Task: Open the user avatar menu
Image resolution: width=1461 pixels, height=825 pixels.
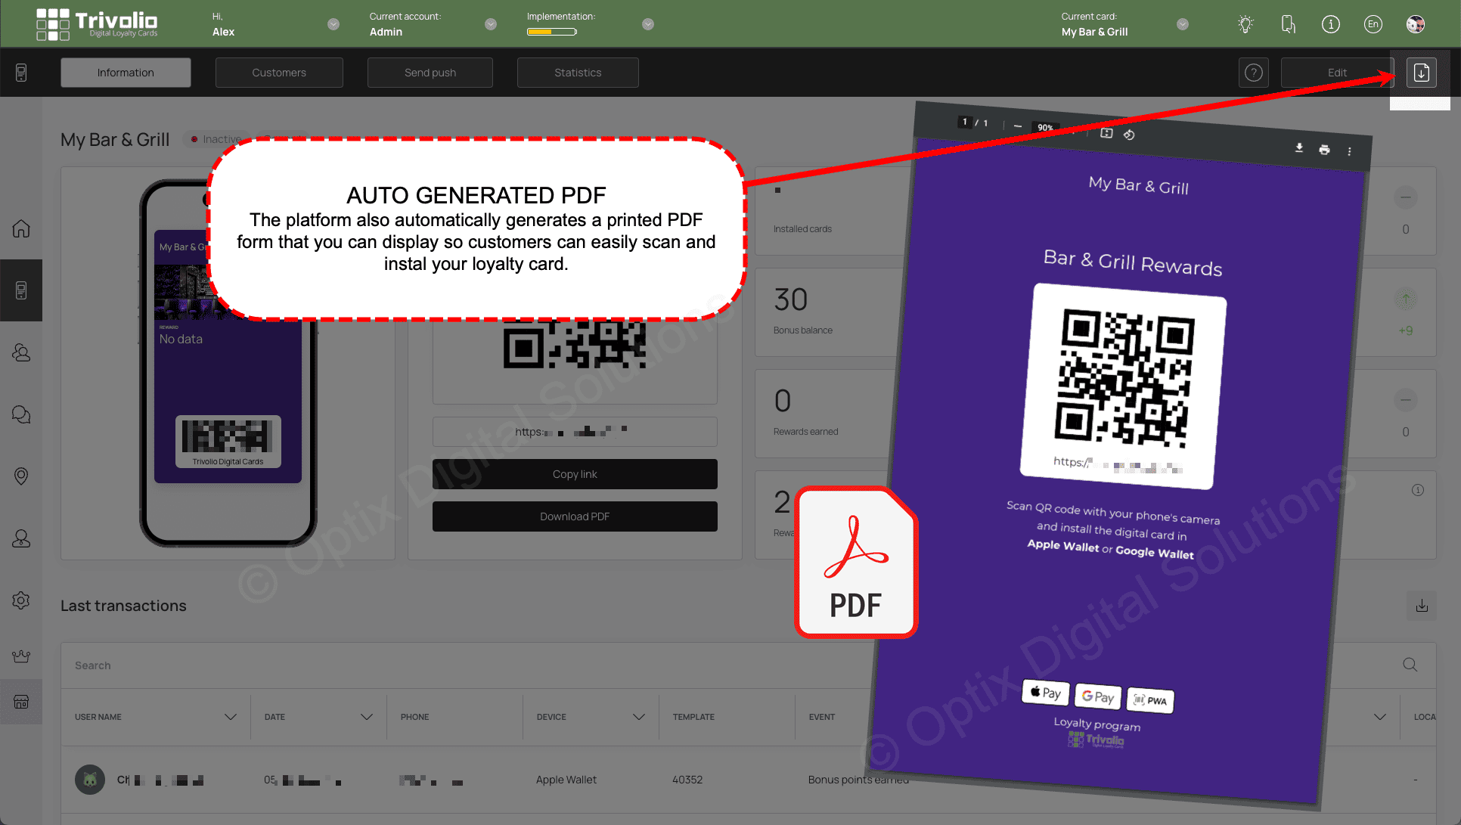Action: click(x=1416, y=24)
